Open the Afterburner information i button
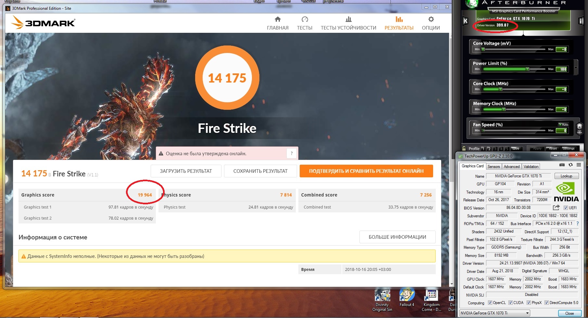The height and width of the screenshot is (318, 588). pos(581,21)
